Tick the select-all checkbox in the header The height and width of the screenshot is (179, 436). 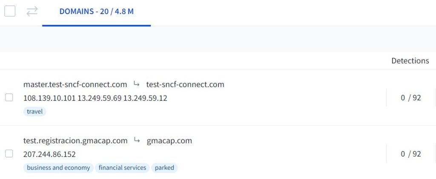tap(10, 11)
